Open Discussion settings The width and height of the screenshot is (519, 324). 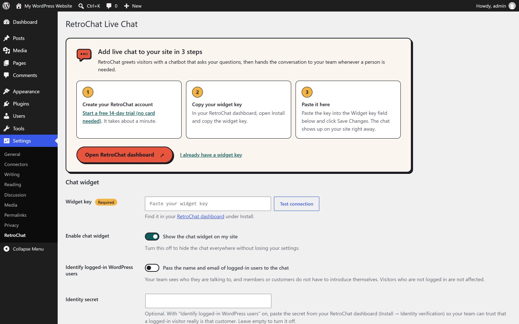coord(15,195)
